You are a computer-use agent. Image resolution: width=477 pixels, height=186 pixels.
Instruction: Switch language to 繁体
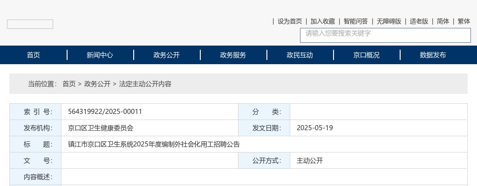464,21
